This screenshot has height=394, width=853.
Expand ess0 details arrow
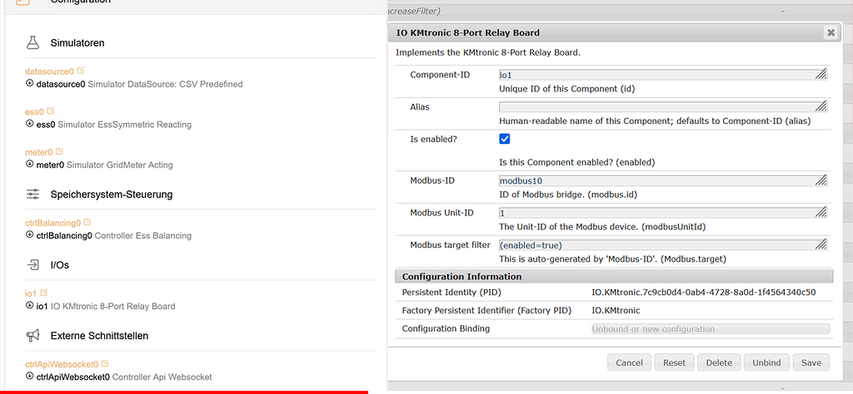pyautogui.click(x=29, y=124)
